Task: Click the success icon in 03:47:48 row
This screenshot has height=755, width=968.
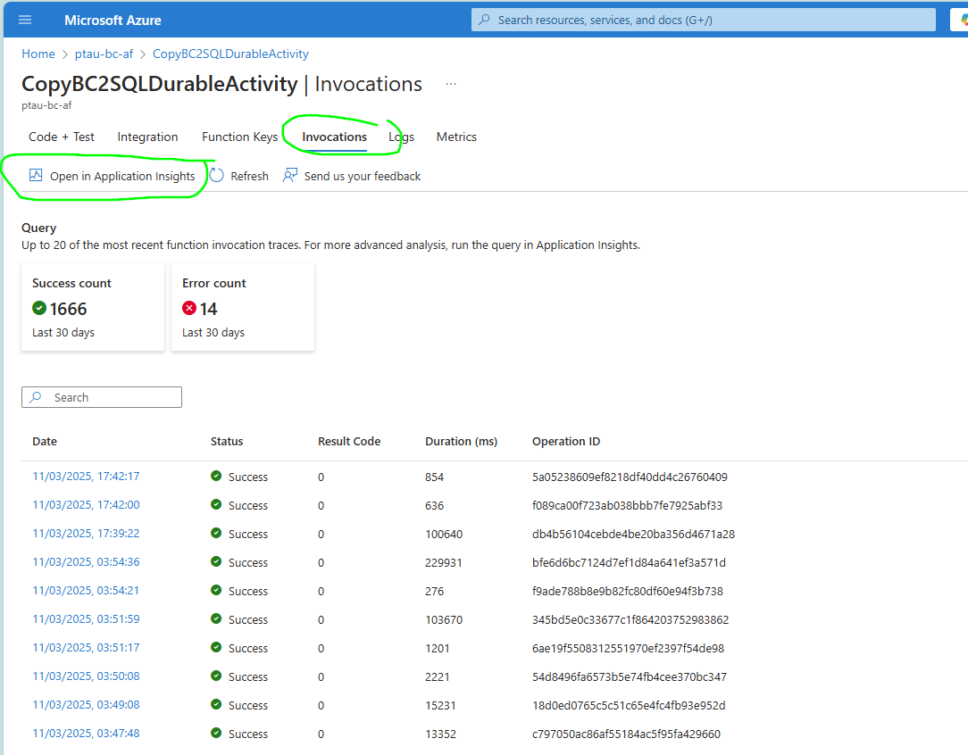Action: [216, 733]
